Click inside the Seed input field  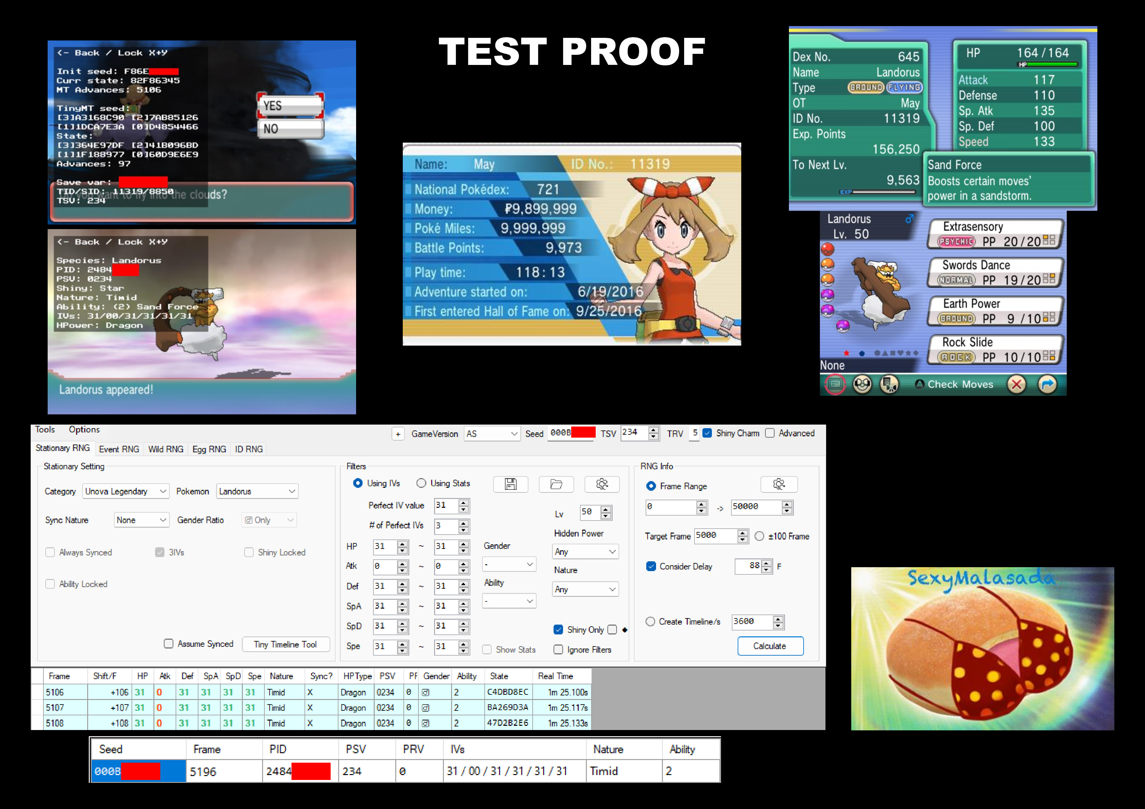coord(570,433)
